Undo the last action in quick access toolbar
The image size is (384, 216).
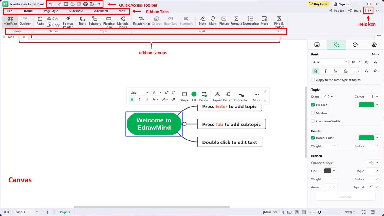click(51, 4)
